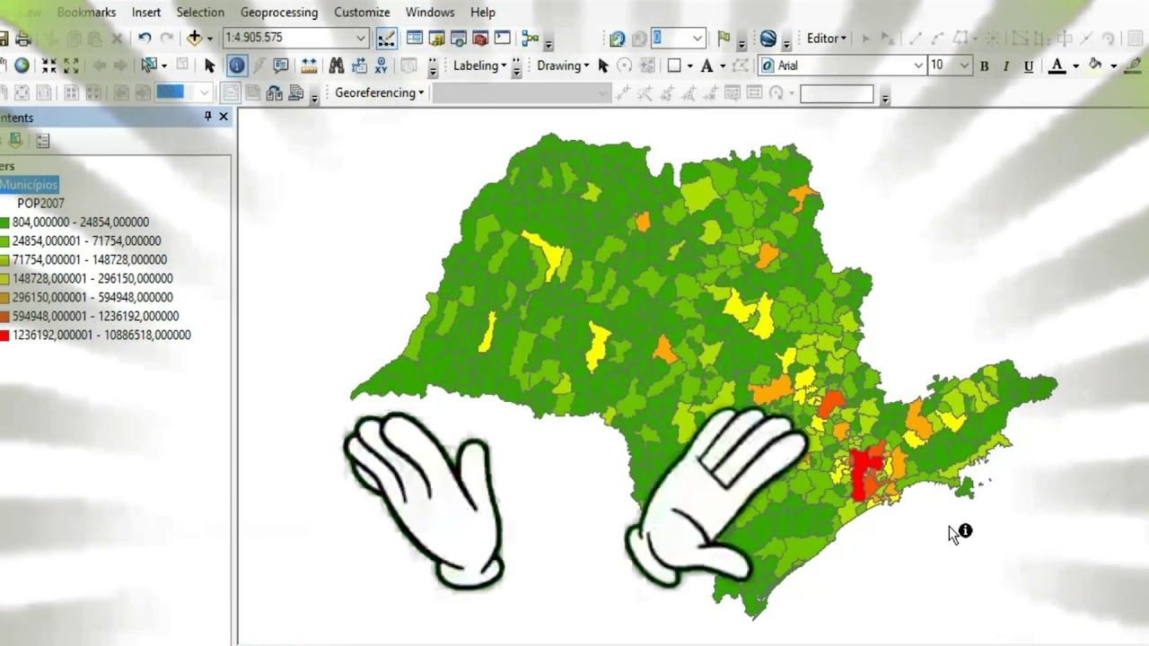Open the Help menu
The height and width of the screenshot is (646, 1149).
[483, 13]
